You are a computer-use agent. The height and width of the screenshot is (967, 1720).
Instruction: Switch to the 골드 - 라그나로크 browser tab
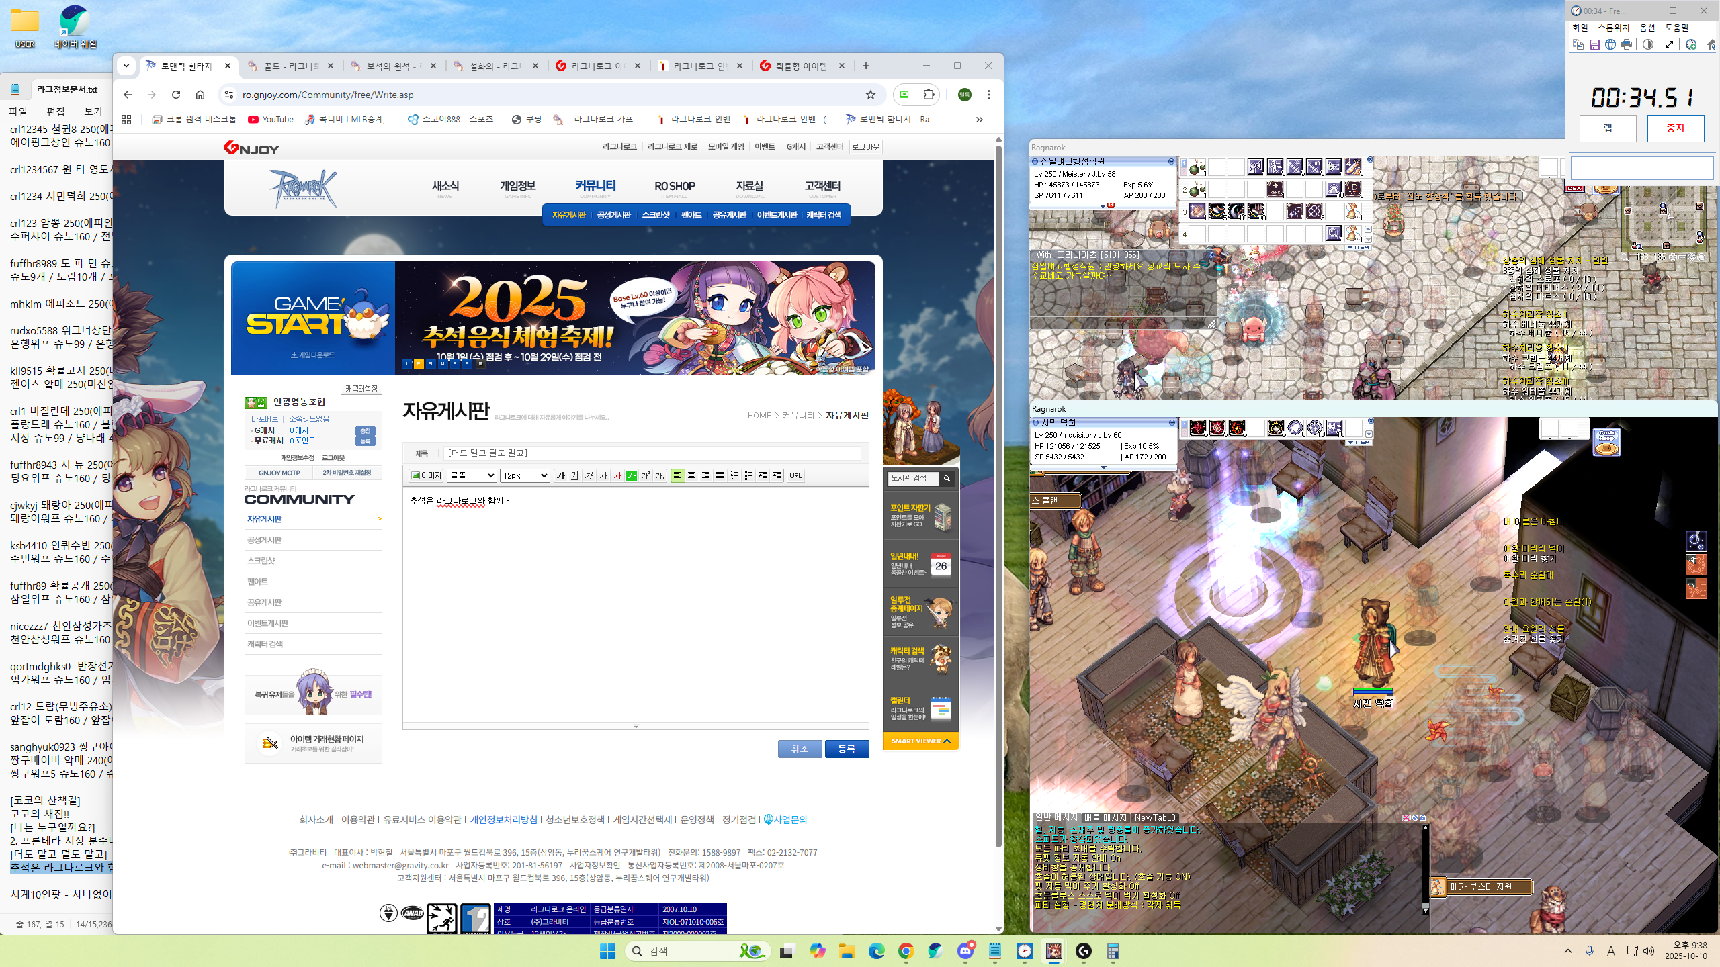coord(290,66)
